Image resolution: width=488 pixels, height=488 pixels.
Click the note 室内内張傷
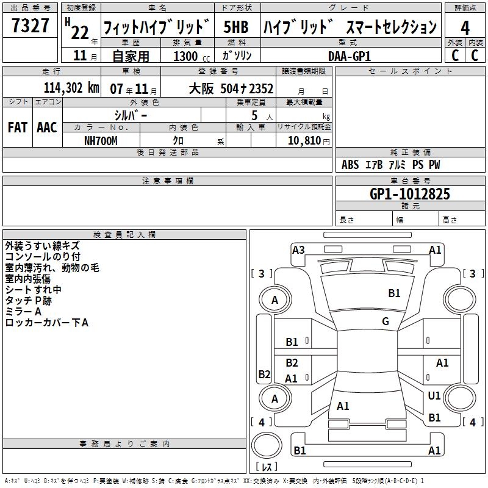pos(27,279)
